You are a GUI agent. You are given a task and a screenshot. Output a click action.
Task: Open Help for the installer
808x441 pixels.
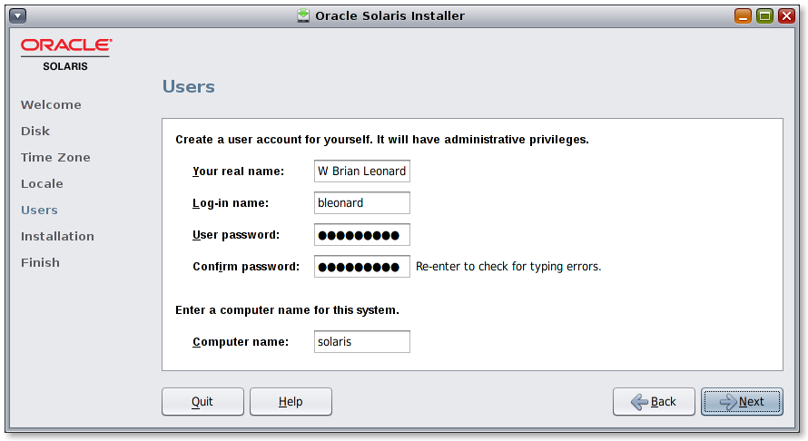point(291,402)
